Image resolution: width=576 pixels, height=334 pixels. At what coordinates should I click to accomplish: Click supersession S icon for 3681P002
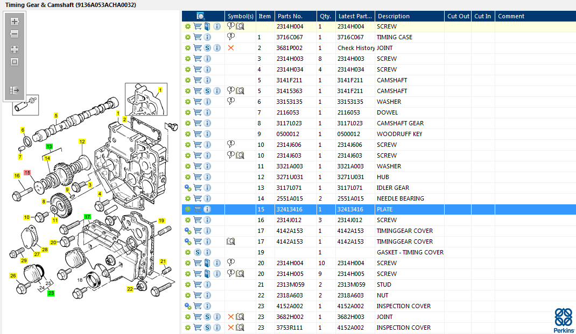207,48
